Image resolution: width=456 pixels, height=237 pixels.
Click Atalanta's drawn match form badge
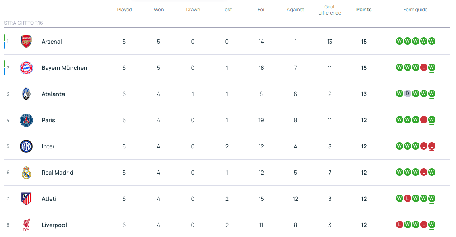click(x=407, y=94)
